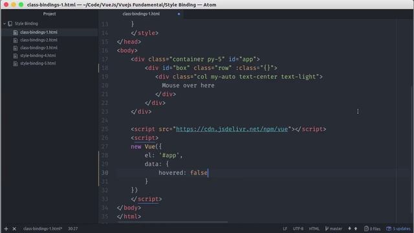Click file icon beside class-bindings-1.html
Viewport: 414px width, 233px height.
(16, 32)
